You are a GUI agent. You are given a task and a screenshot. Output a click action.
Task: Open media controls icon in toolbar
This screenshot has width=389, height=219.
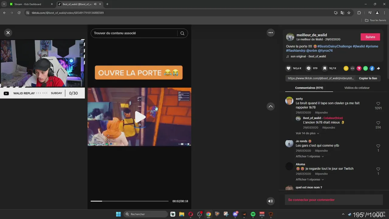(x=370, y=13)
